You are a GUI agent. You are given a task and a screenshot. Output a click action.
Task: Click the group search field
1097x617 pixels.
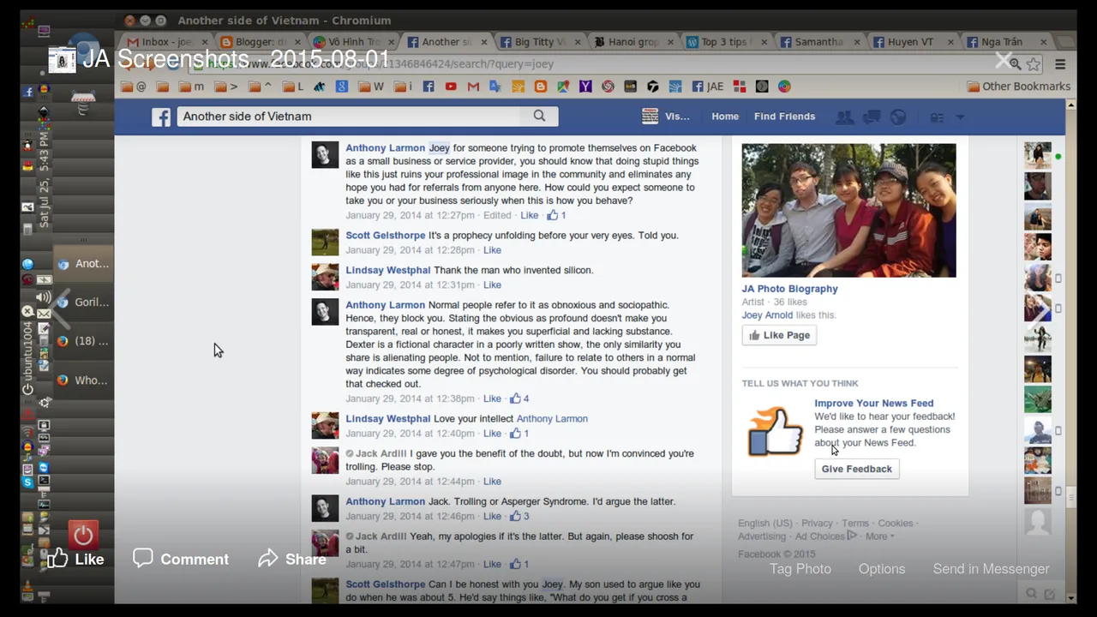(349, 117)
